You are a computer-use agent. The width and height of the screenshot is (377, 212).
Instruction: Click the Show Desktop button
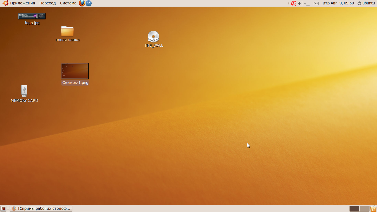click(x=3, y=209)
